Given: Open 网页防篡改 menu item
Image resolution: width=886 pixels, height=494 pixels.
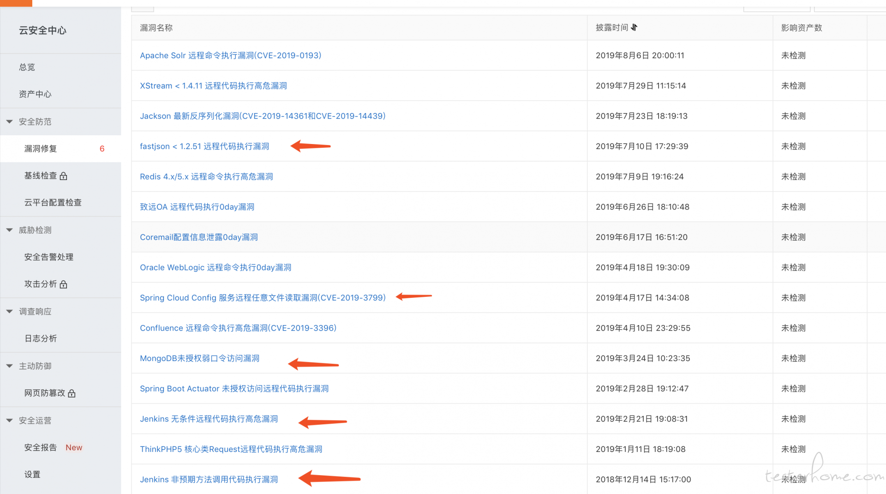Looking at the screenshot, I should tap(45, 393).
